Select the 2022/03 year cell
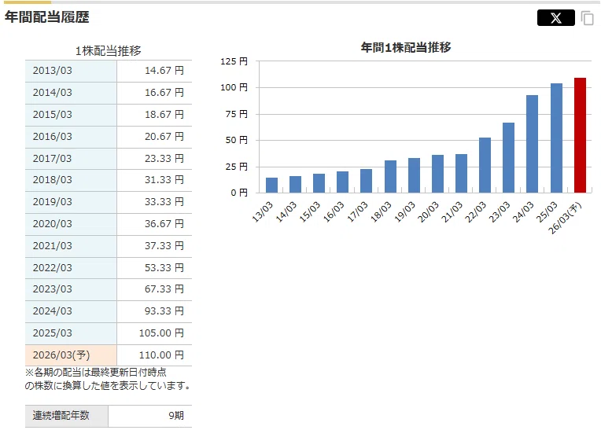Screen dimensions: 601x430 71,268
